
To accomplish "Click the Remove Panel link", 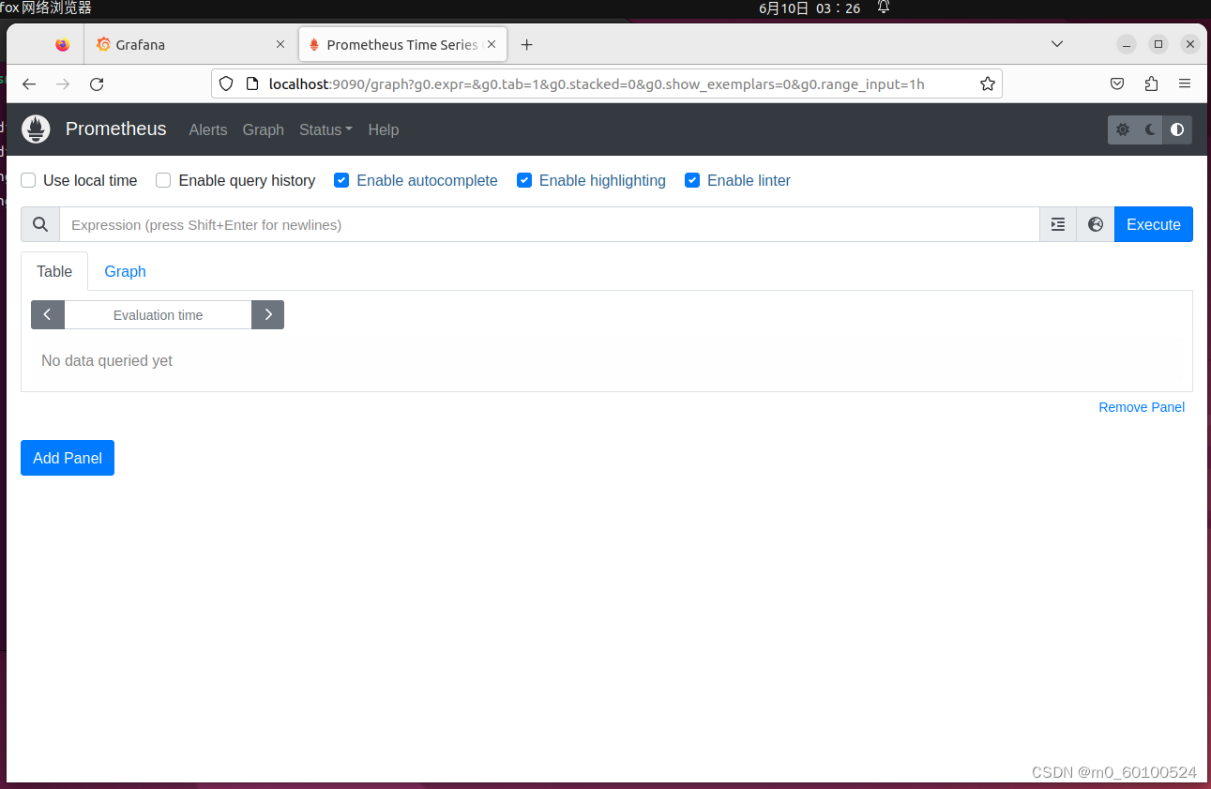I will click(x=1141, y=406).
